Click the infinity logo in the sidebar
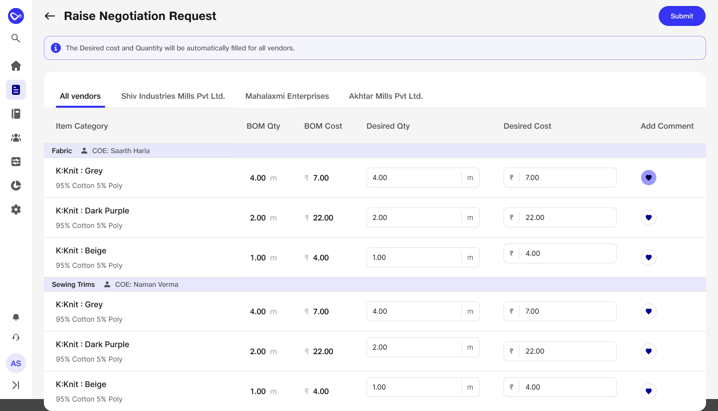This screenshot has width=718, height=411. tap(16, 16)
